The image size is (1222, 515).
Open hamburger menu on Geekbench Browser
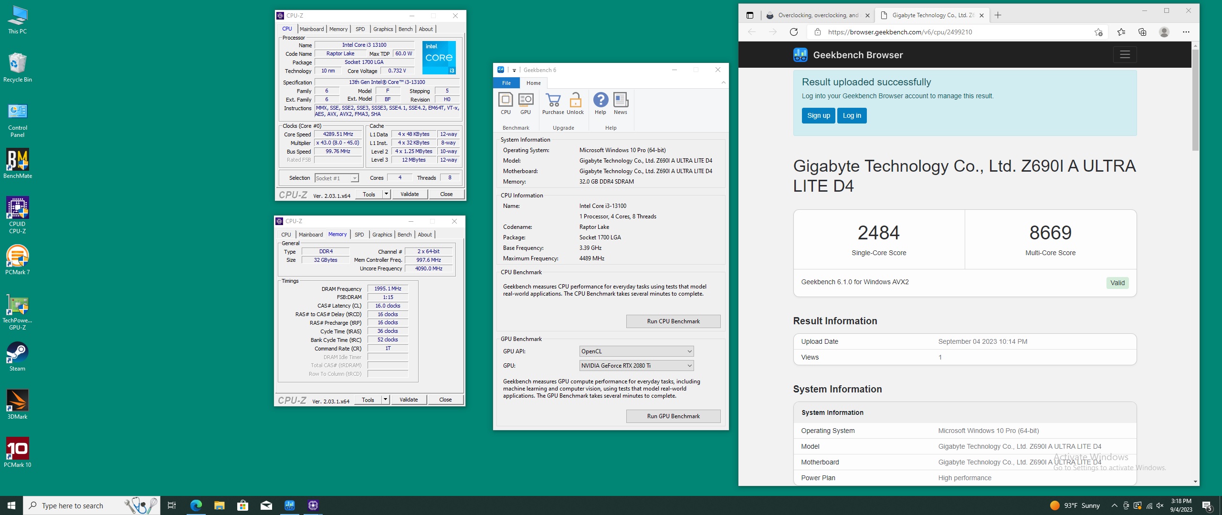[x=1125, y=55]
